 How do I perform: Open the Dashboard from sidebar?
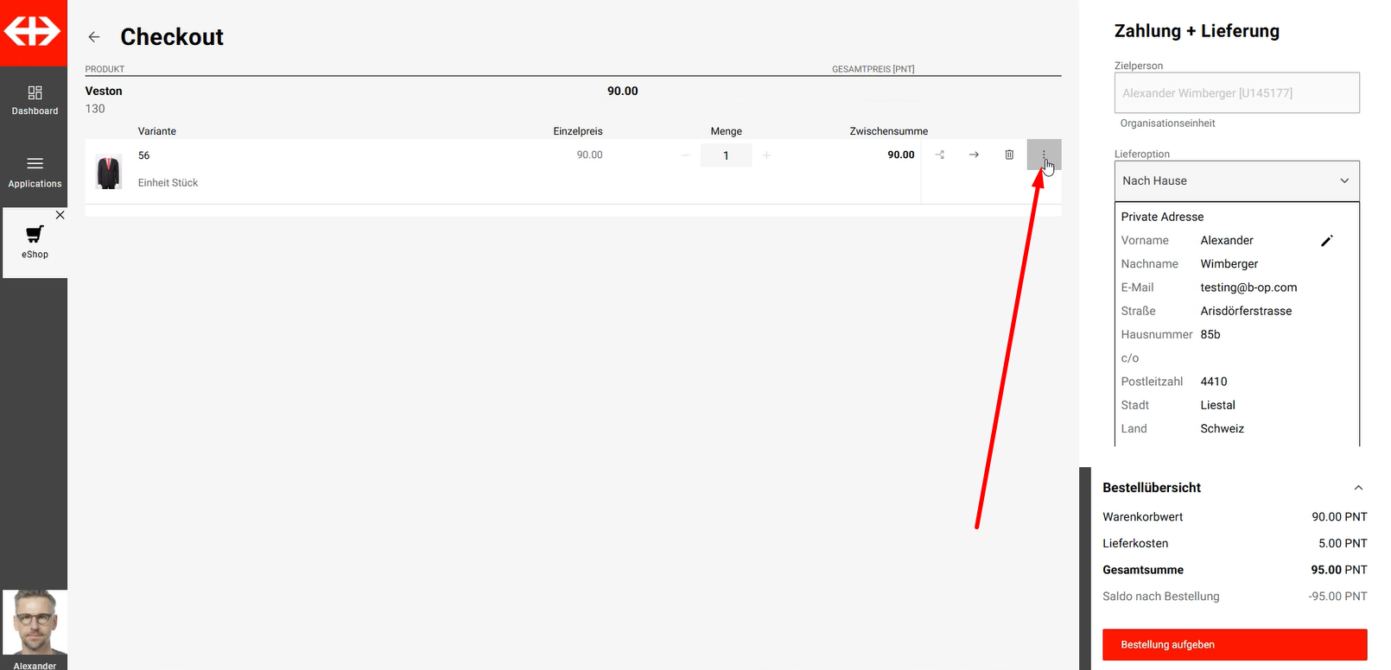click(x=35, y=100)
